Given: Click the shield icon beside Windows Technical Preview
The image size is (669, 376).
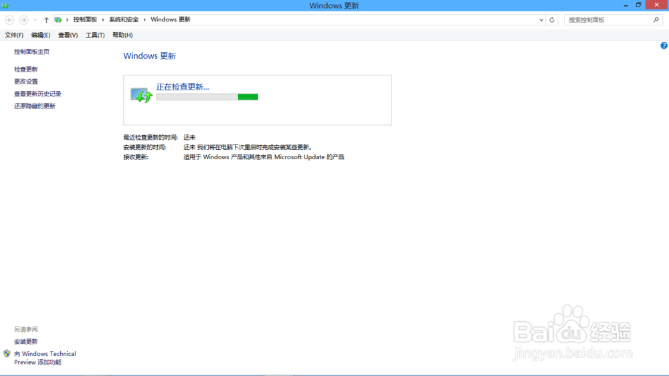Looking at the screenshot, I should (x=7, y=353).
